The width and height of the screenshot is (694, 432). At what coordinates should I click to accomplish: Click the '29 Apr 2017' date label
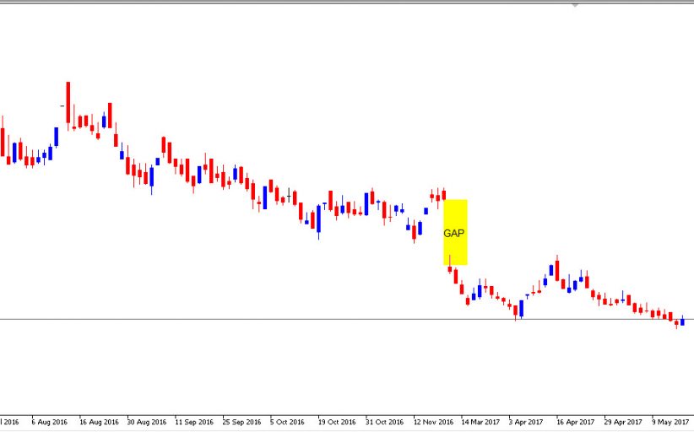pos(623,422)
